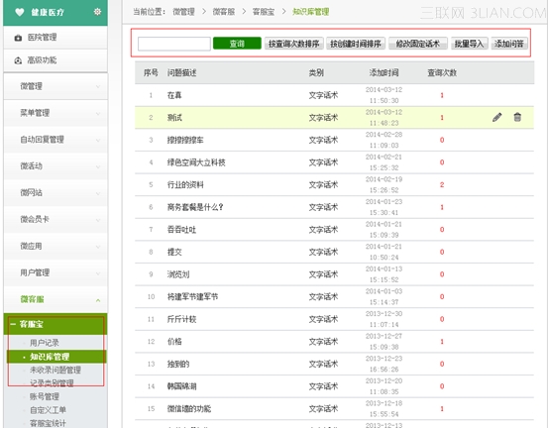Click 知识库管理 in the breadcrumb

pyautogui.click(x=311, y=12)
